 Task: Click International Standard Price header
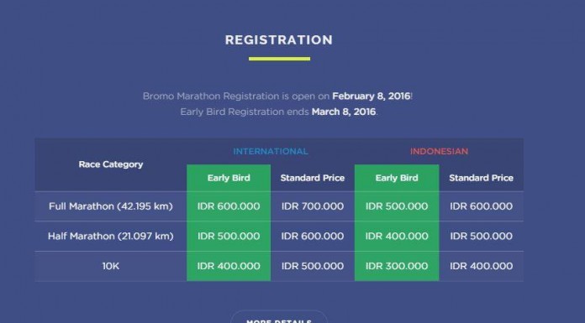coord(313,178)
